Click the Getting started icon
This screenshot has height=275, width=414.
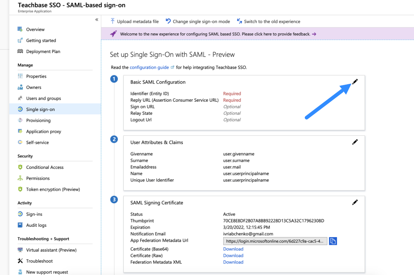(20, 40)
